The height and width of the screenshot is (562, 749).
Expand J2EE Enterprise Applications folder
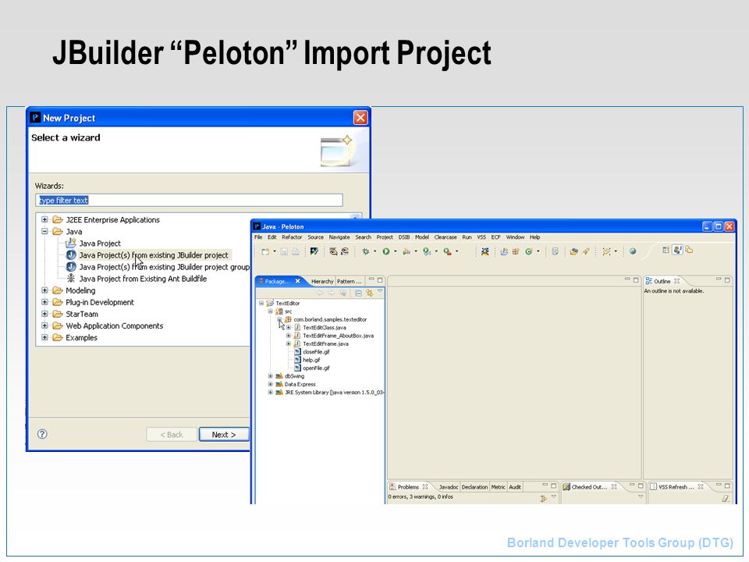(x=44, y=219)
